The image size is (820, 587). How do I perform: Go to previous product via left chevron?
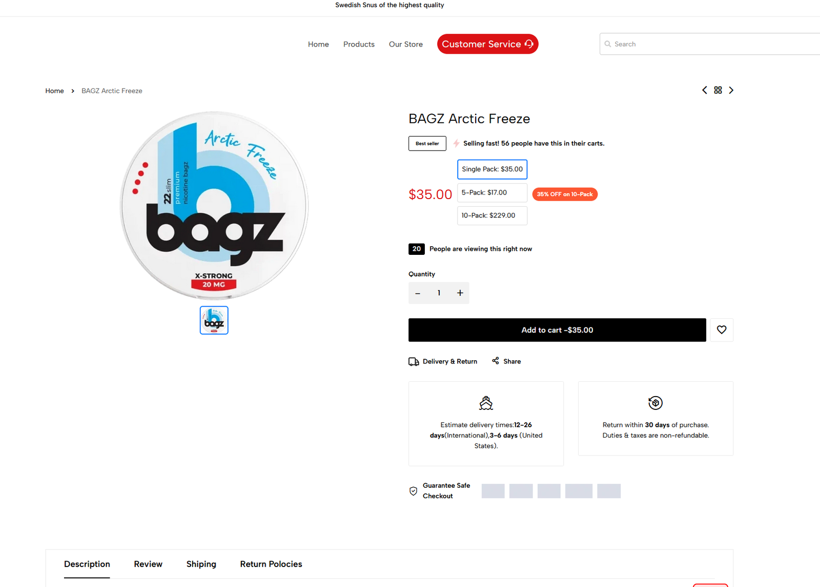click(x=705, y=90)
